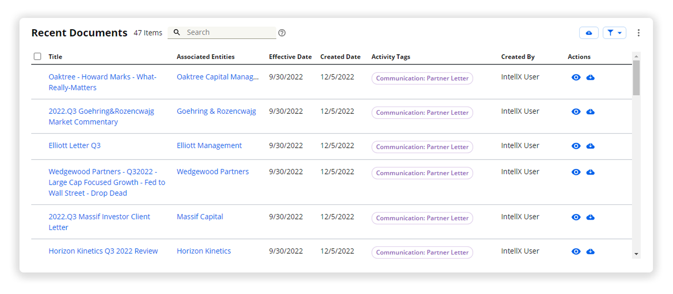The image size is (673, 294).
Task: Click the Recent Documents heading
Action: (x=79, y=33)
